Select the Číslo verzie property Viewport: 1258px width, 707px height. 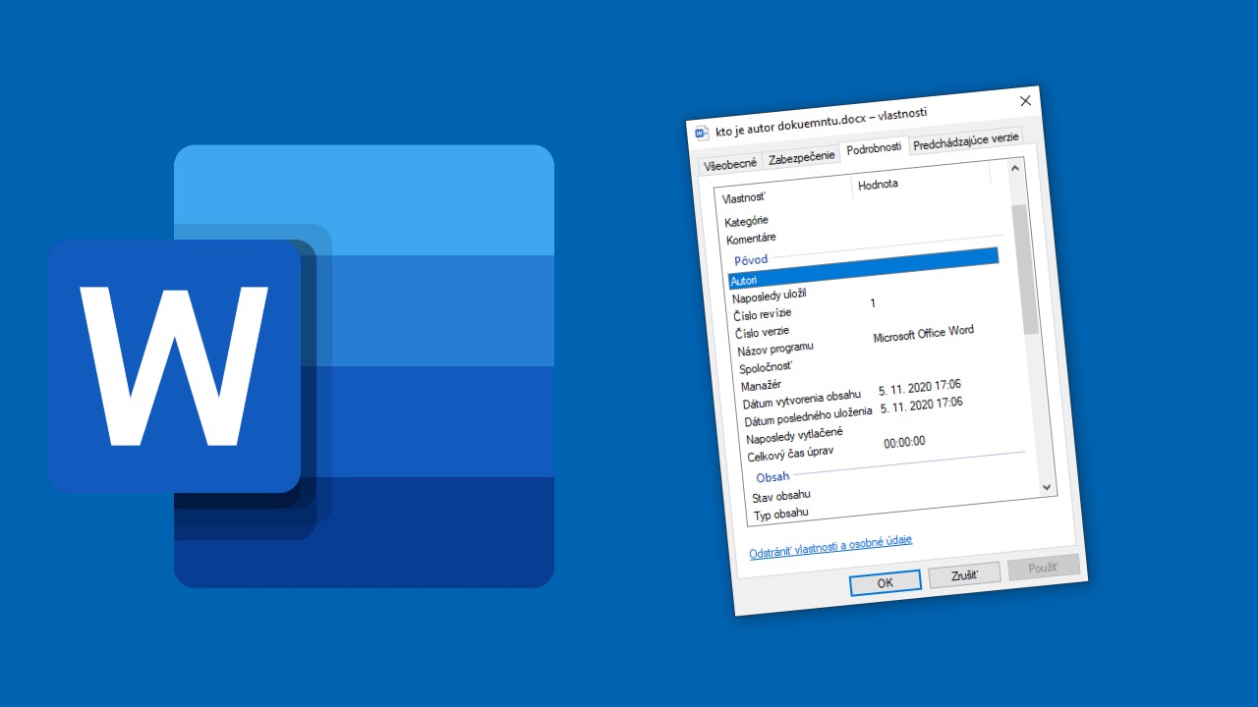(763, 332)
